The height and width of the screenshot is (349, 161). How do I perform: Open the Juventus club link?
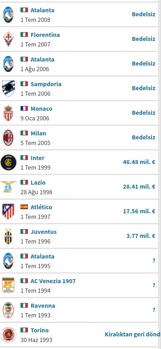pyautogui.click(x=44, y=232)
